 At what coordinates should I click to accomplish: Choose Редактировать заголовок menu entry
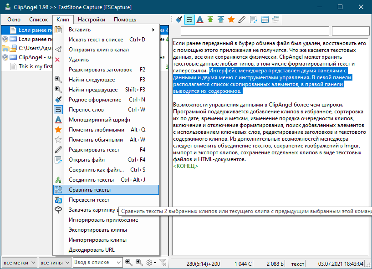[x=106, y=70]
